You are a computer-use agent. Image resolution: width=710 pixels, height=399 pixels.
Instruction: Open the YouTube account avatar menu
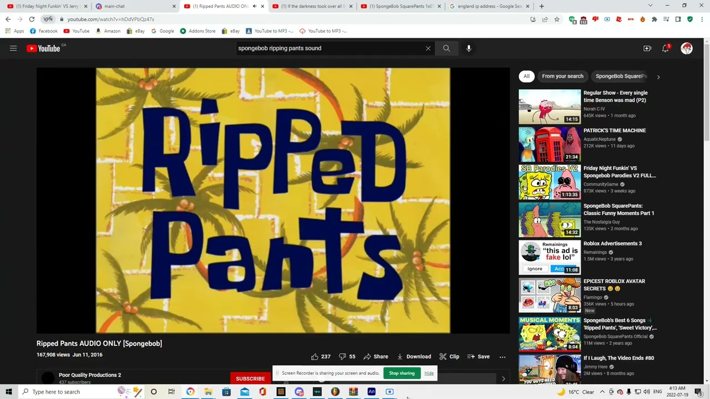[x=687, y=48]
